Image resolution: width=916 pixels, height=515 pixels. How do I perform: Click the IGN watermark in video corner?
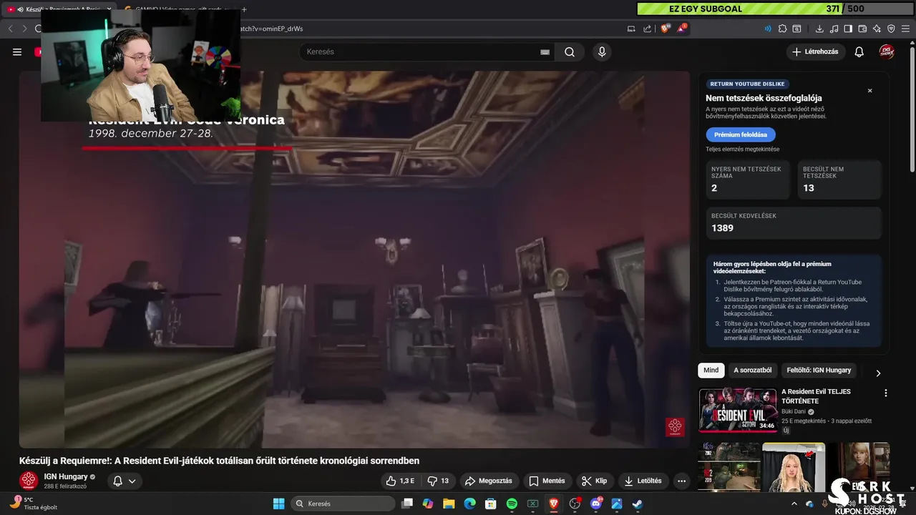[675, 427]
